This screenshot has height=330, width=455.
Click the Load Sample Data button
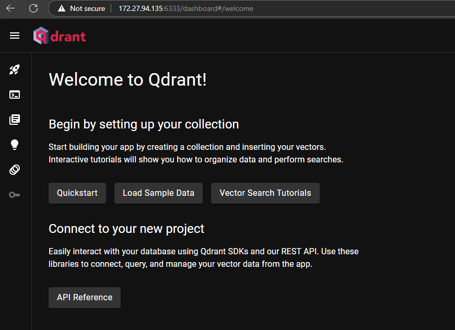pyautogui.click(x=158, y=193)
